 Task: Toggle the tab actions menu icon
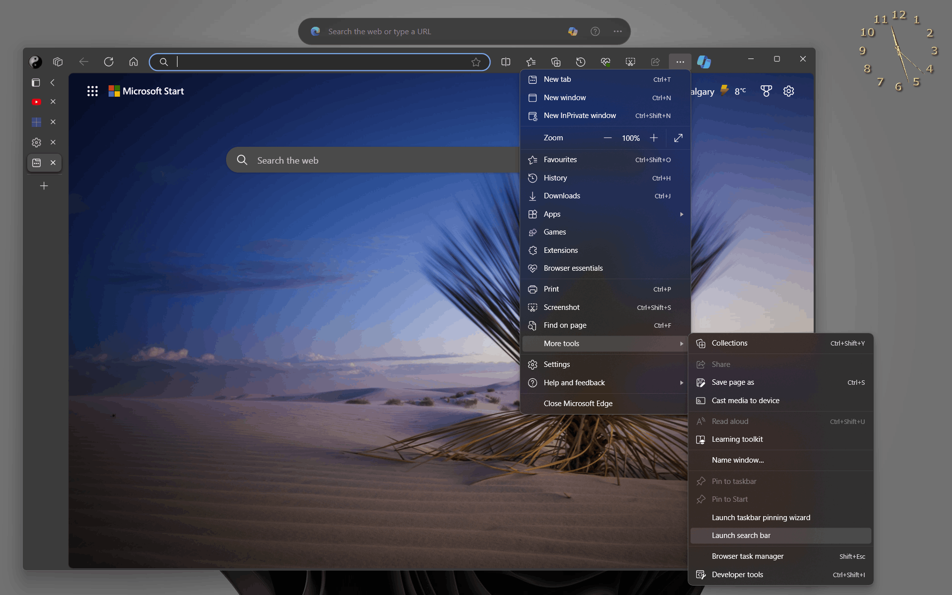[x=36, y=83]
